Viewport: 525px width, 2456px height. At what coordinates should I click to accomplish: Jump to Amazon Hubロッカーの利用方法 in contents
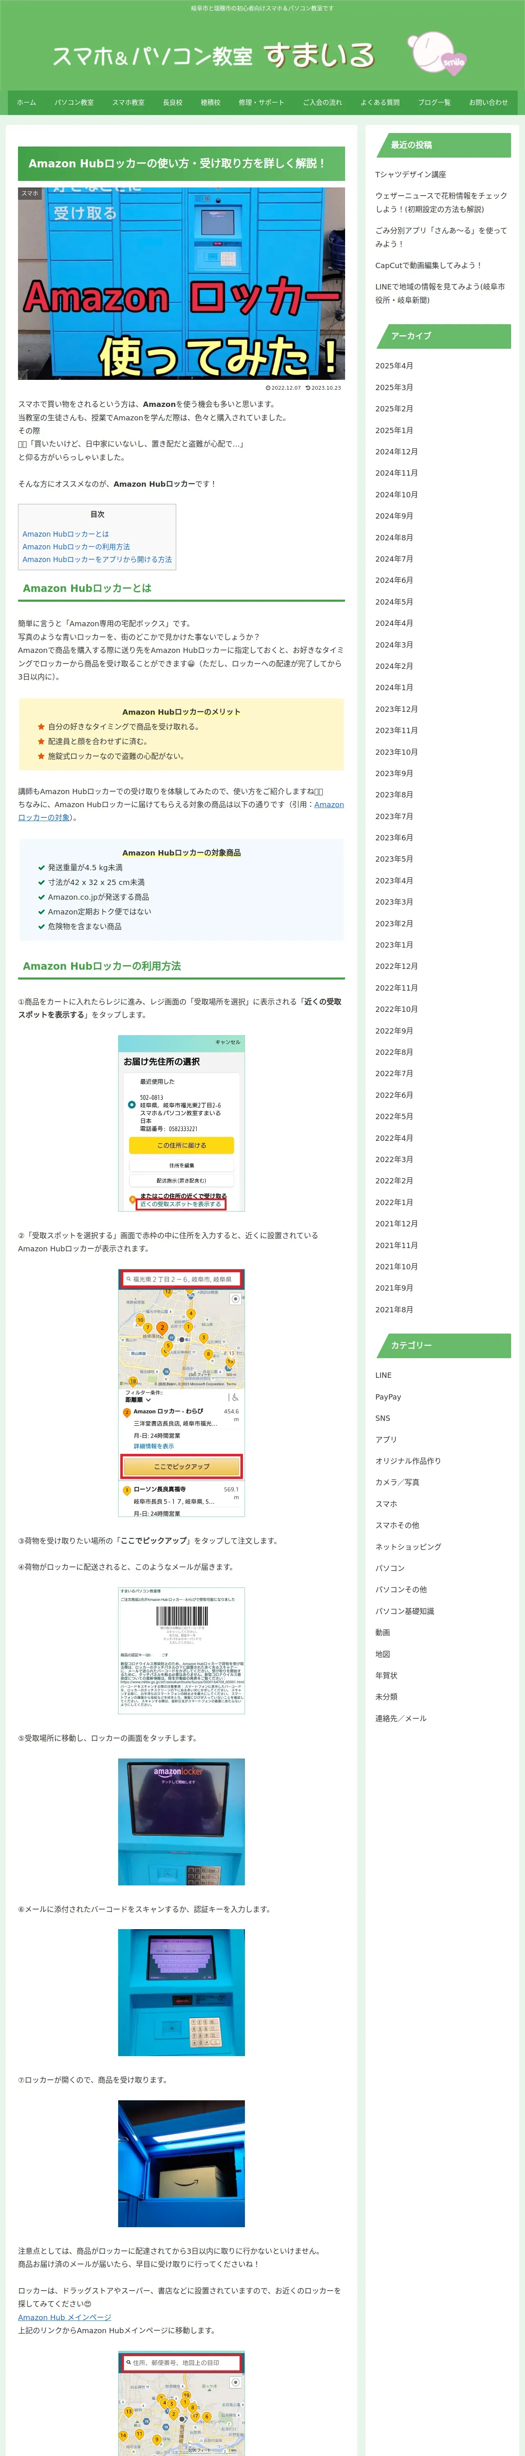click(x=76, y=547)
